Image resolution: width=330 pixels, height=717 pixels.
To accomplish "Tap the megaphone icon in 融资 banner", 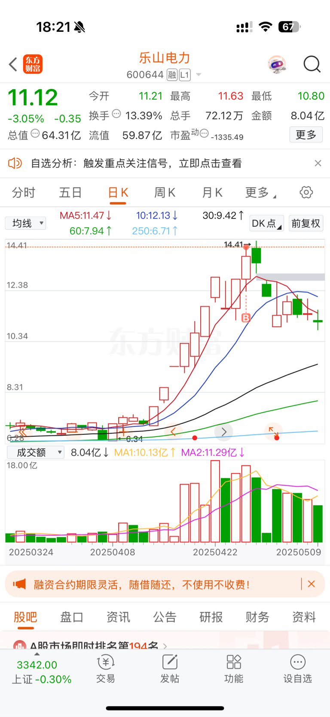I will click(20, 584).
